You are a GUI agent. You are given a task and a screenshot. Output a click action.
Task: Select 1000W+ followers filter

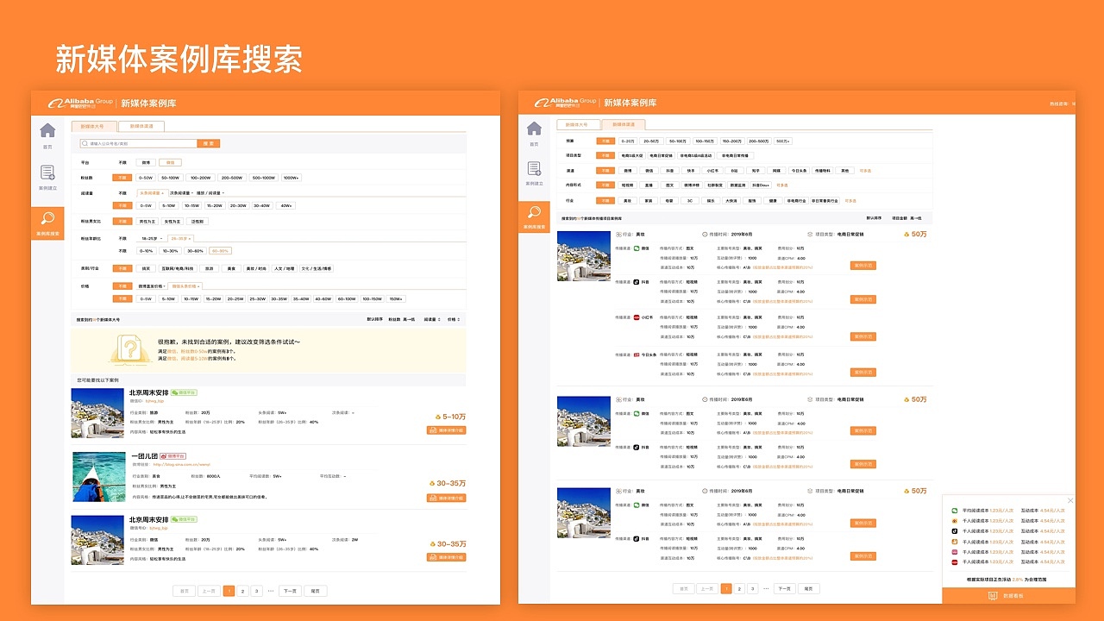coord(292,178)
